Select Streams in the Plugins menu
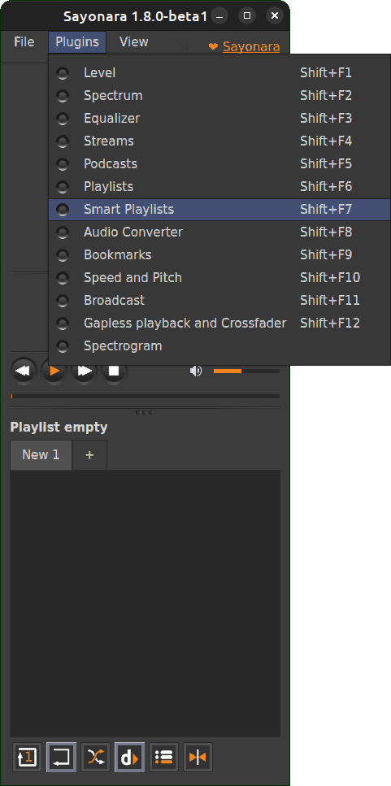This screenshot has width=391, height=786. pos(219,141)
